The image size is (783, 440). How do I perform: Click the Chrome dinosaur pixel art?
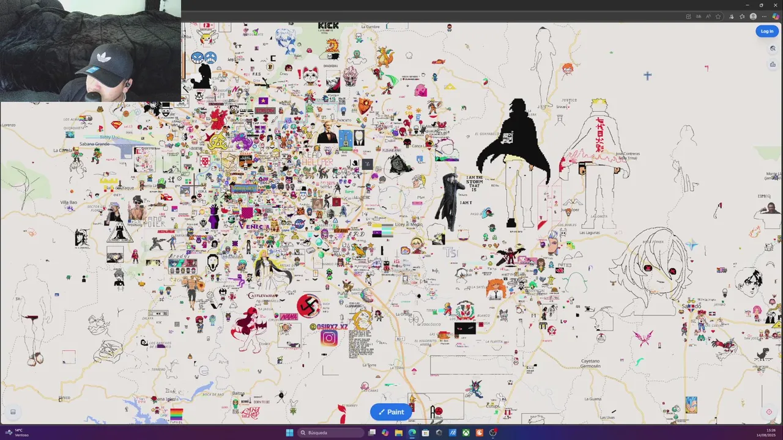click(762, 353)
